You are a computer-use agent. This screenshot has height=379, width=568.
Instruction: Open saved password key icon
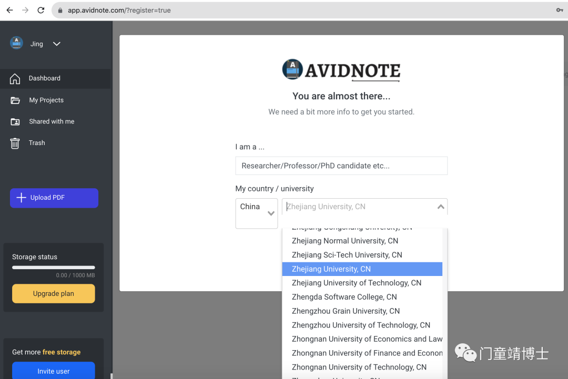(x=559, y=10)
